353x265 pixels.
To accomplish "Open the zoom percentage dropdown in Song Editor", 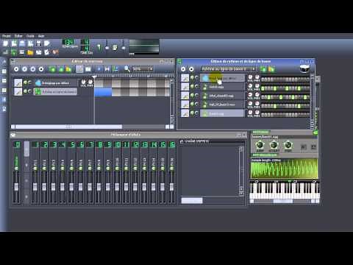I will pyautogui.click(x=143, y=69).
